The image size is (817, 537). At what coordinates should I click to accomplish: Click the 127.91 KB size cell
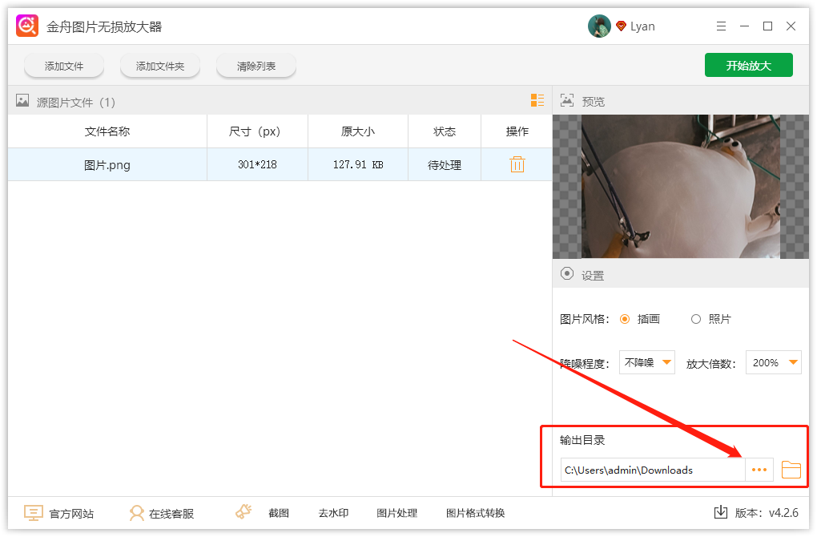tap(358, 165)
